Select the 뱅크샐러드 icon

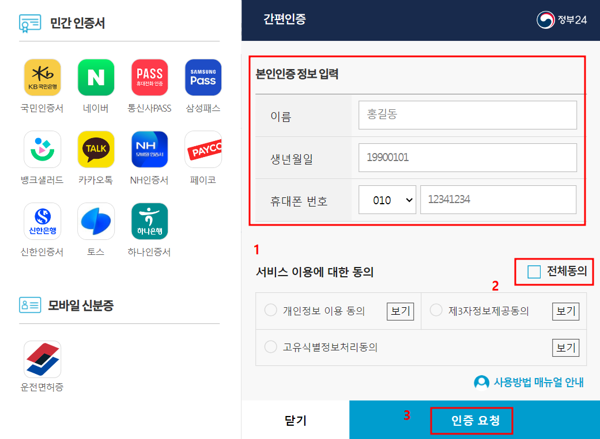point(43,150)
